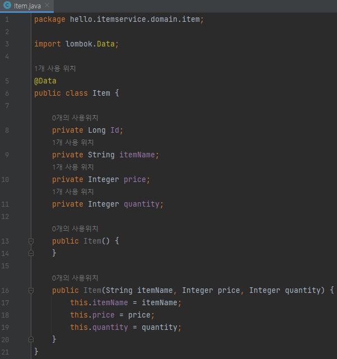Click String type on line 9
Image resolution: width=337 pixels, height=359 pixels.
[101, 155]
